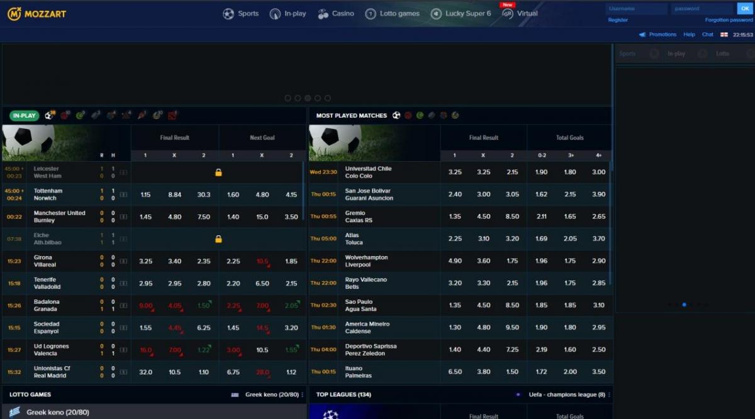Image resolution: width=755 pixels, height=419 pixels.
Task: Click the green IN-PLAY badge button
Action: pos(25,116)
